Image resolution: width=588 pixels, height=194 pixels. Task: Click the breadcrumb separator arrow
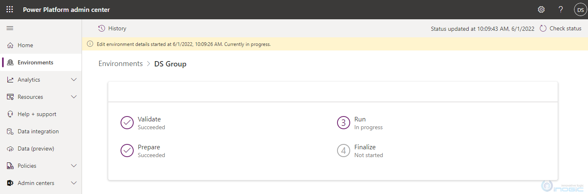[x=148, y=64]
